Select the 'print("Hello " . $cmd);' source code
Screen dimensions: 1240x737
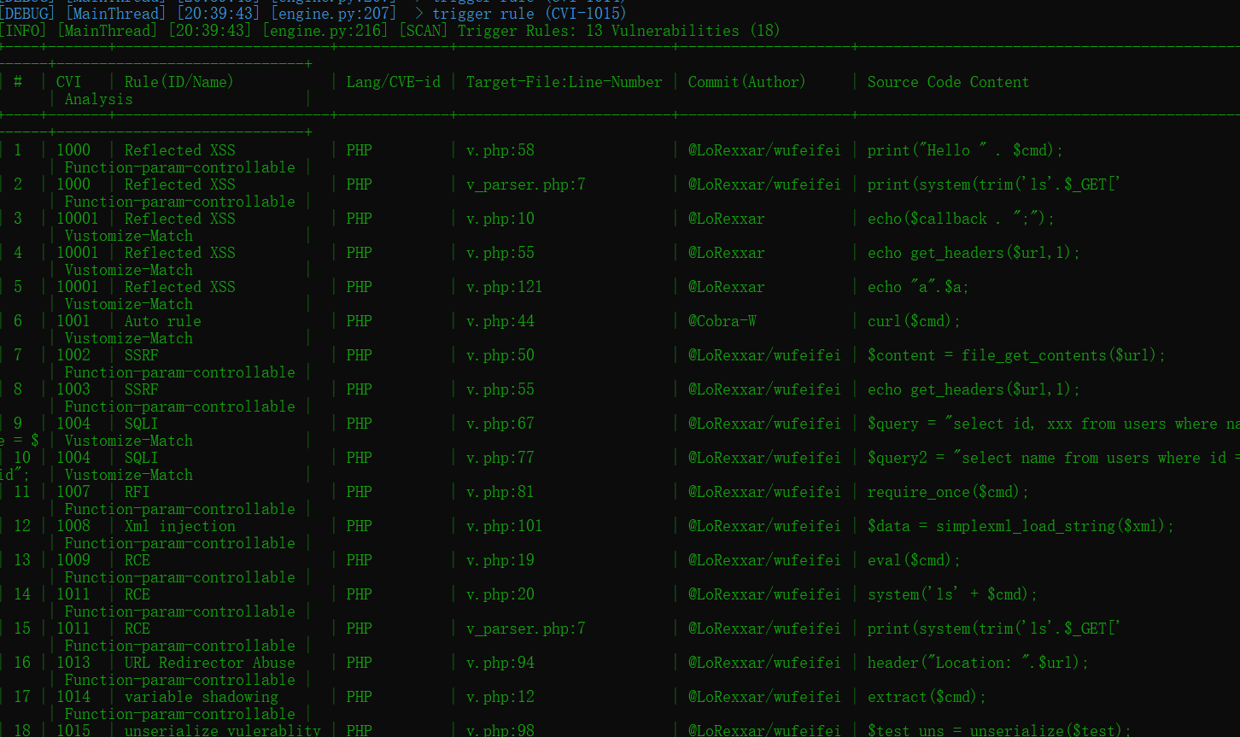pyautogui.click(x=966, y=150)
